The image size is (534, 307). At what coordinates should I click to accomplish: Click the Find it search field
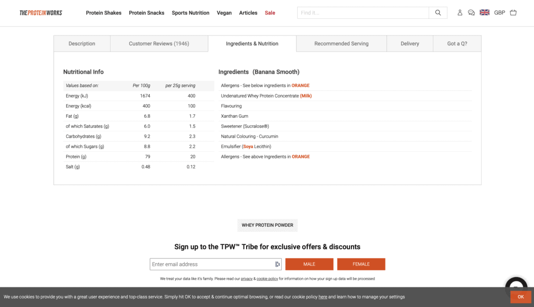click(363, 13)
